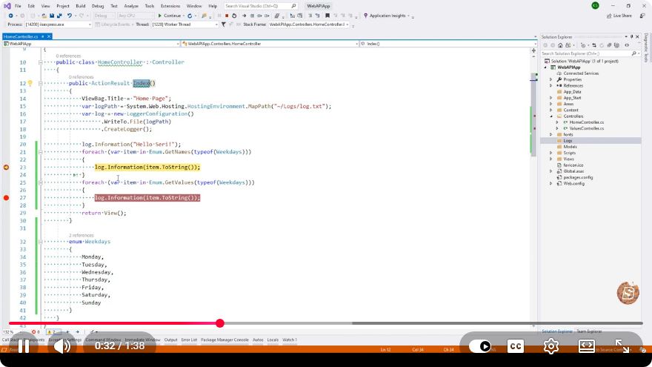This screenshot has width=652, height=367.
Task: Open the Help menu
Action: click(x=213, y=6)
